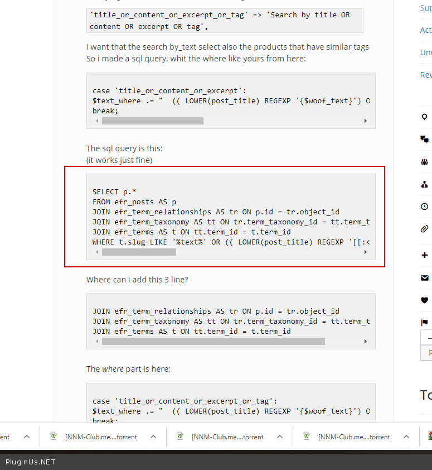Expand options chevron for leftmost truncated download
The image size is (432, 470).
pos(26,437)
